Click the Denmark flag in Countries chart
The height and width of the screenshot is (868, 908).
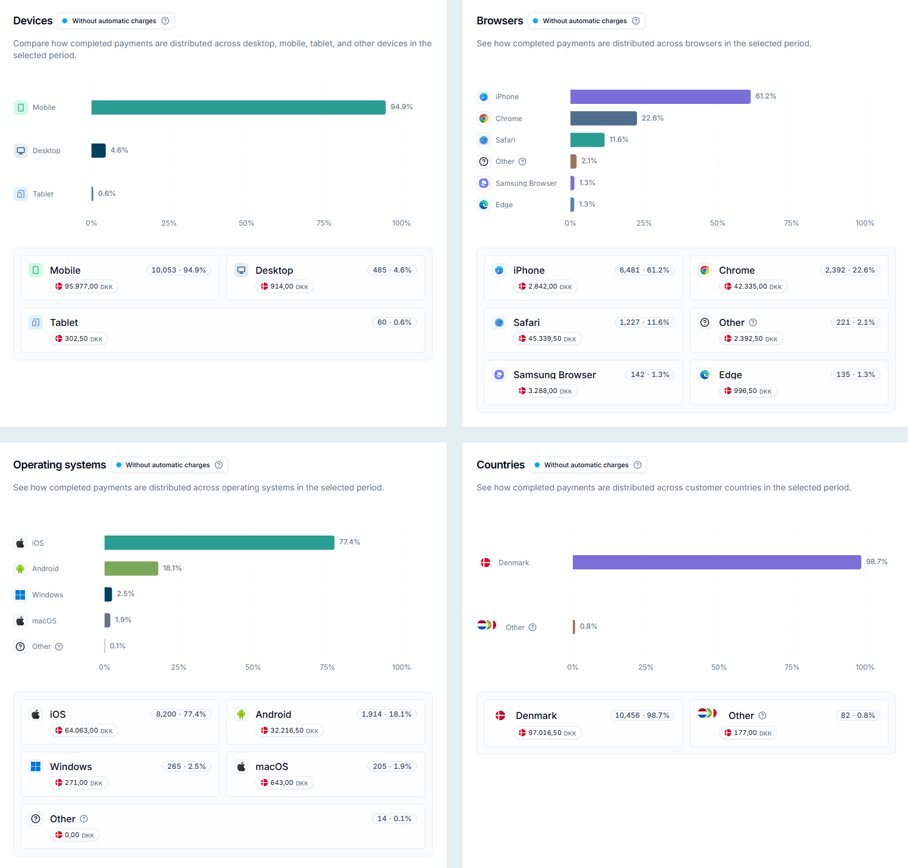tap(485, 563)
